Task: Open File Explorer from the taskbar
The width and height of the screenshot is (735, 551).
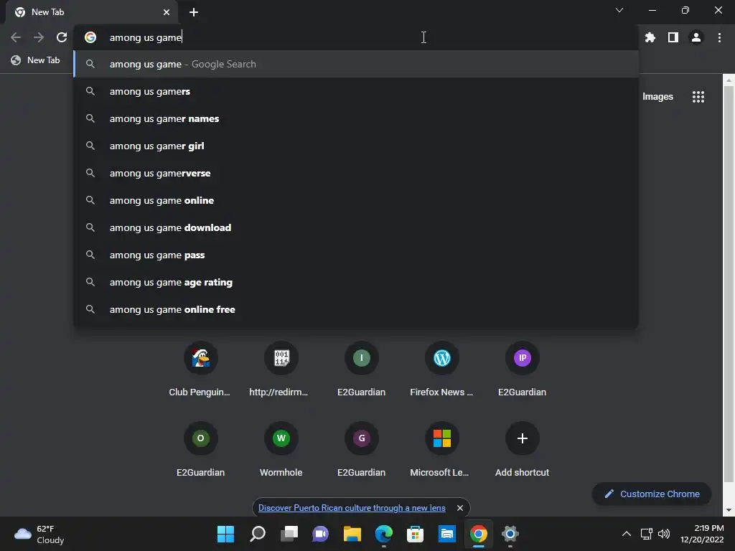Action: 352,534
